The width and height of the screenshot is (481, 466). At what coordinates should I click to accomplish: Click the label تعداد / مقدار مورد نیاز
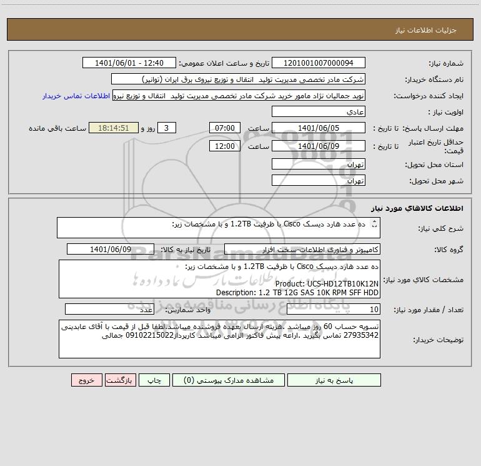pos(429,310)
